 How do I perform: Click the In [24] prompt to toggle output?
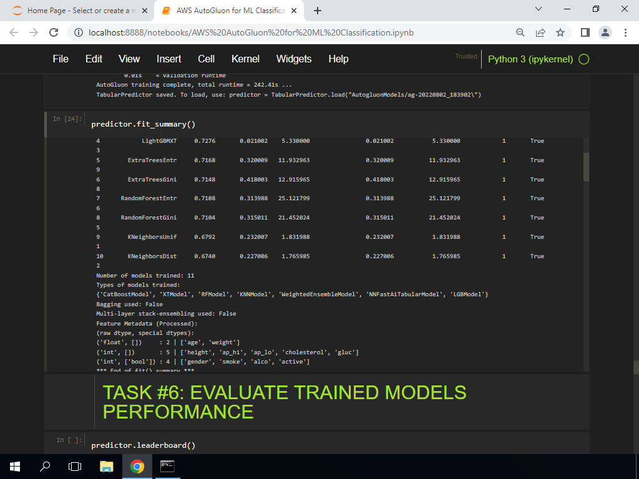click(x=67, y=119)
